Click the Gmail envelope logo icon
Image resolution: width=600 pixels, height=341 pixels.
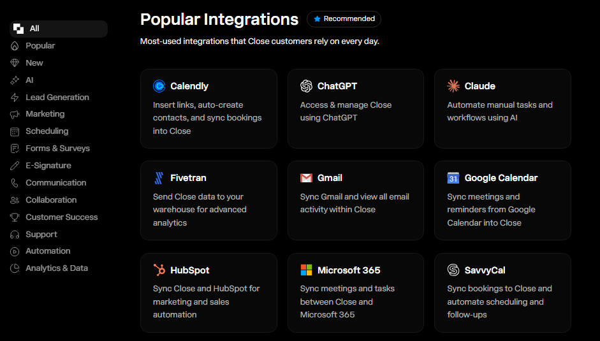pyautogui.click(x=306, y=178)
